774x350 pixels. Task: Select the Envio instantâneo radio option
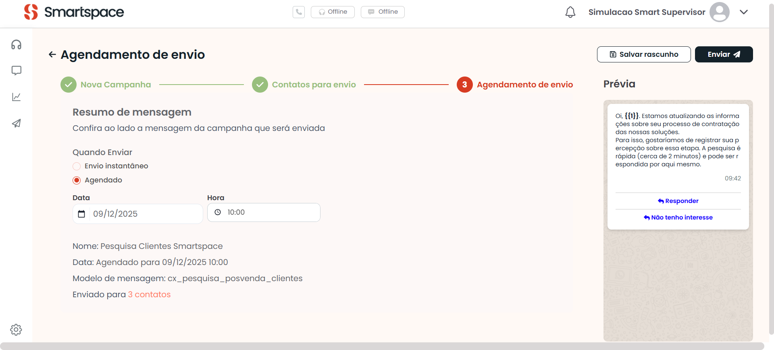(77, 166)
